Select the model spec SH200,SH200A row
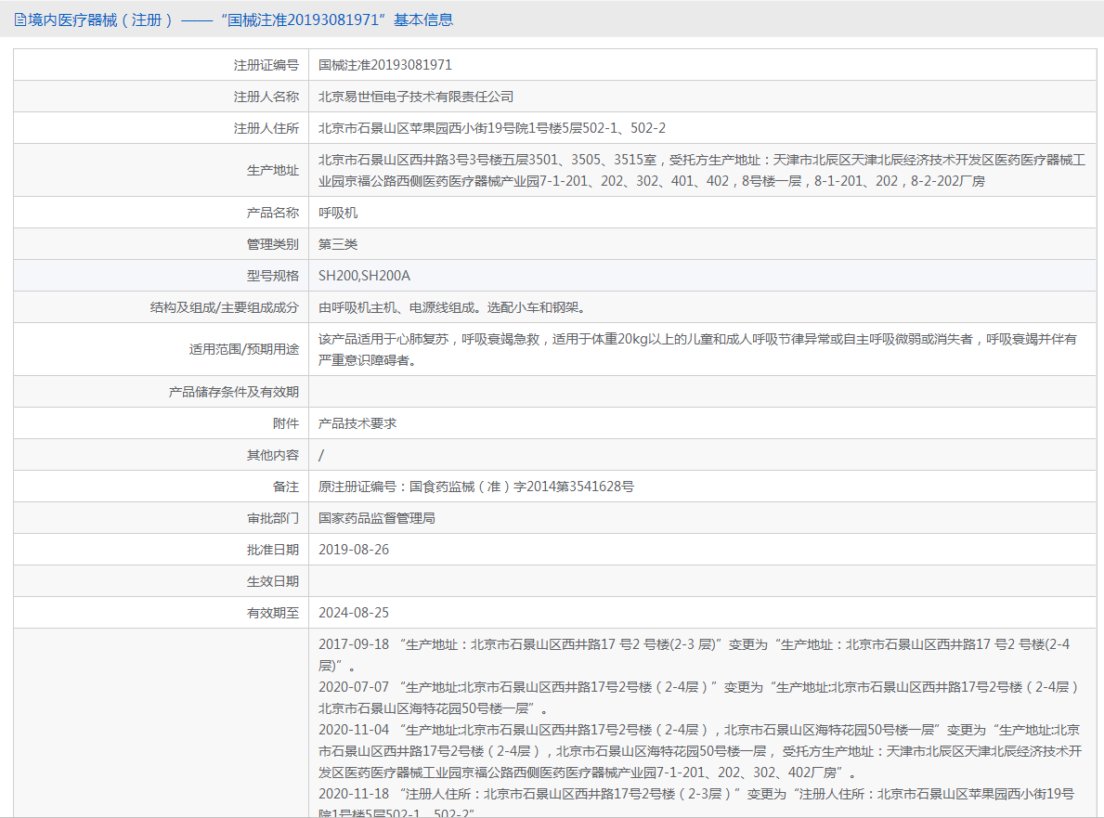The width and height of the screenshot is (1104, 818). point(364,276)
